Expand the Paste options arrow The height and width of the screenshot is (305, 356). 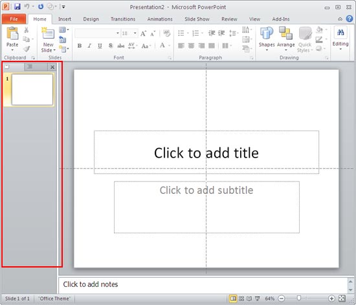point(12,50)
